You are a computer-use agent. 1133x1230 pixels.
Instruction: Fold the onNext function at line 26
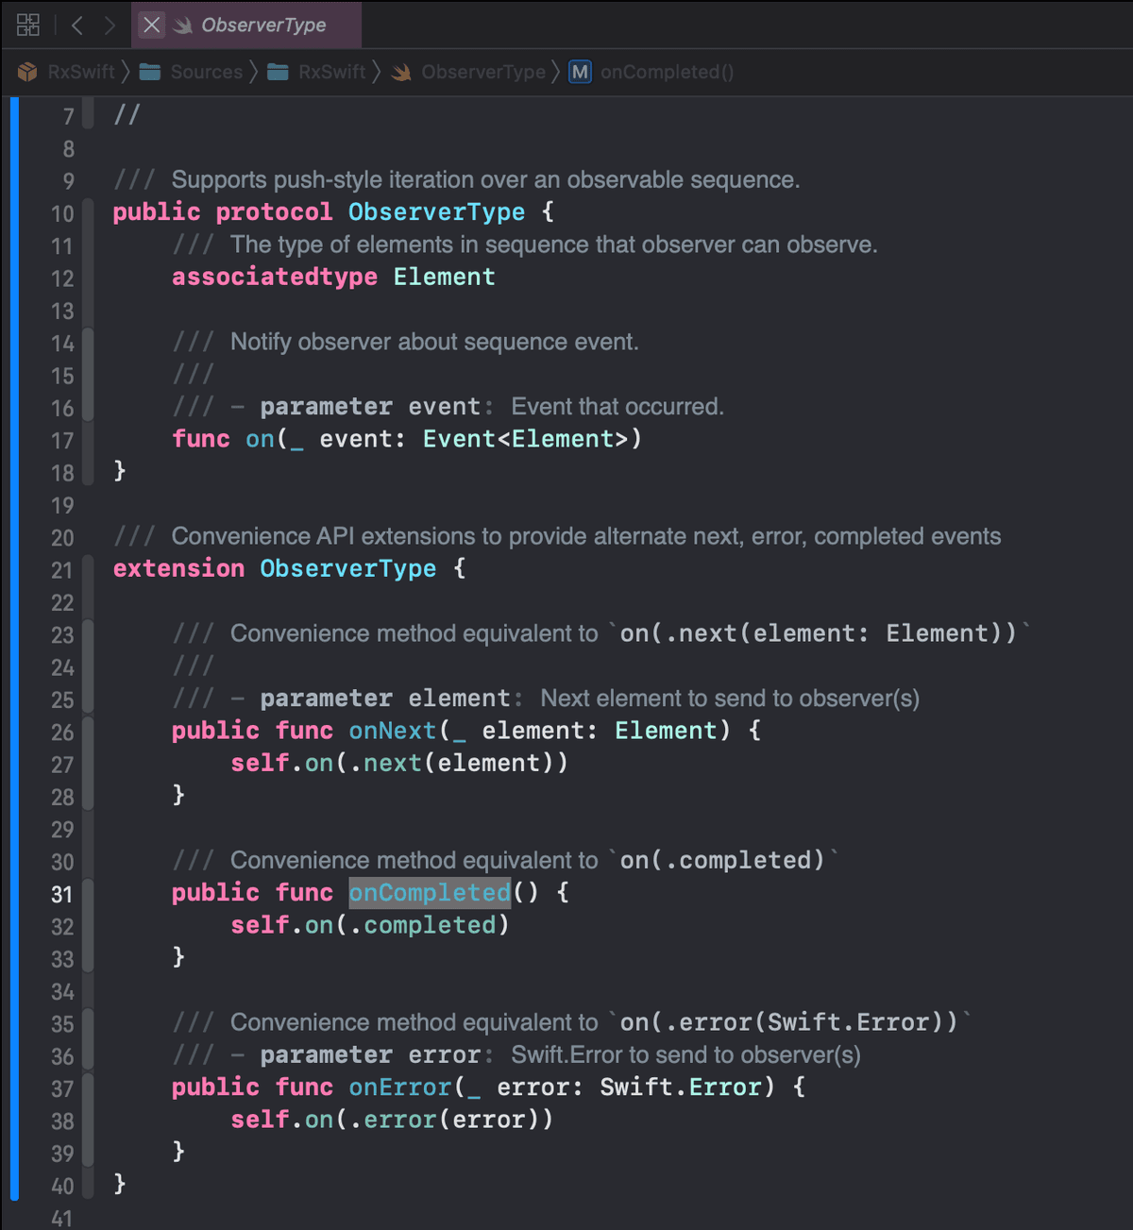coord(88,733)
